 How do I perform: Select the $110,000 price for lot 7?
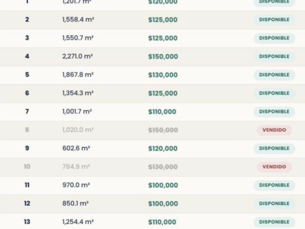coord(162,111)
